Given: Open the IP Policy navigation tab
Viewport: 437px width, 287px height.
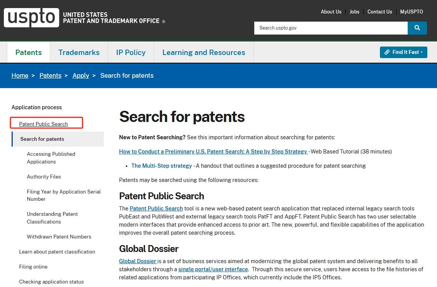Looking at the screenshot, I should coord(131,53).
